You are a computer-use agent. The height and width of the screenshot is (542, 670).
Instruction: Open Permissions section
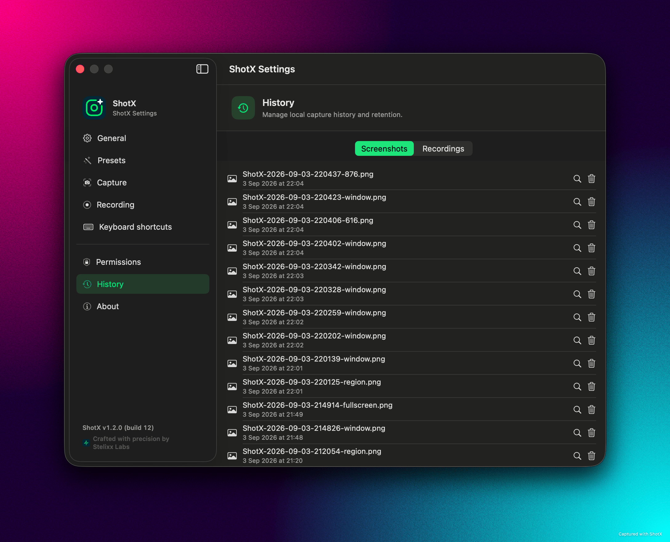[143, 262]
